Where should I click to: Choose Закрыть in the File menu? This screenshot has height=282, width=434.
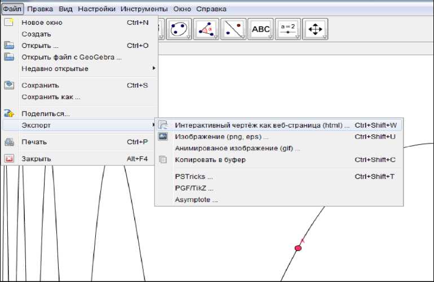click(79, 159)
